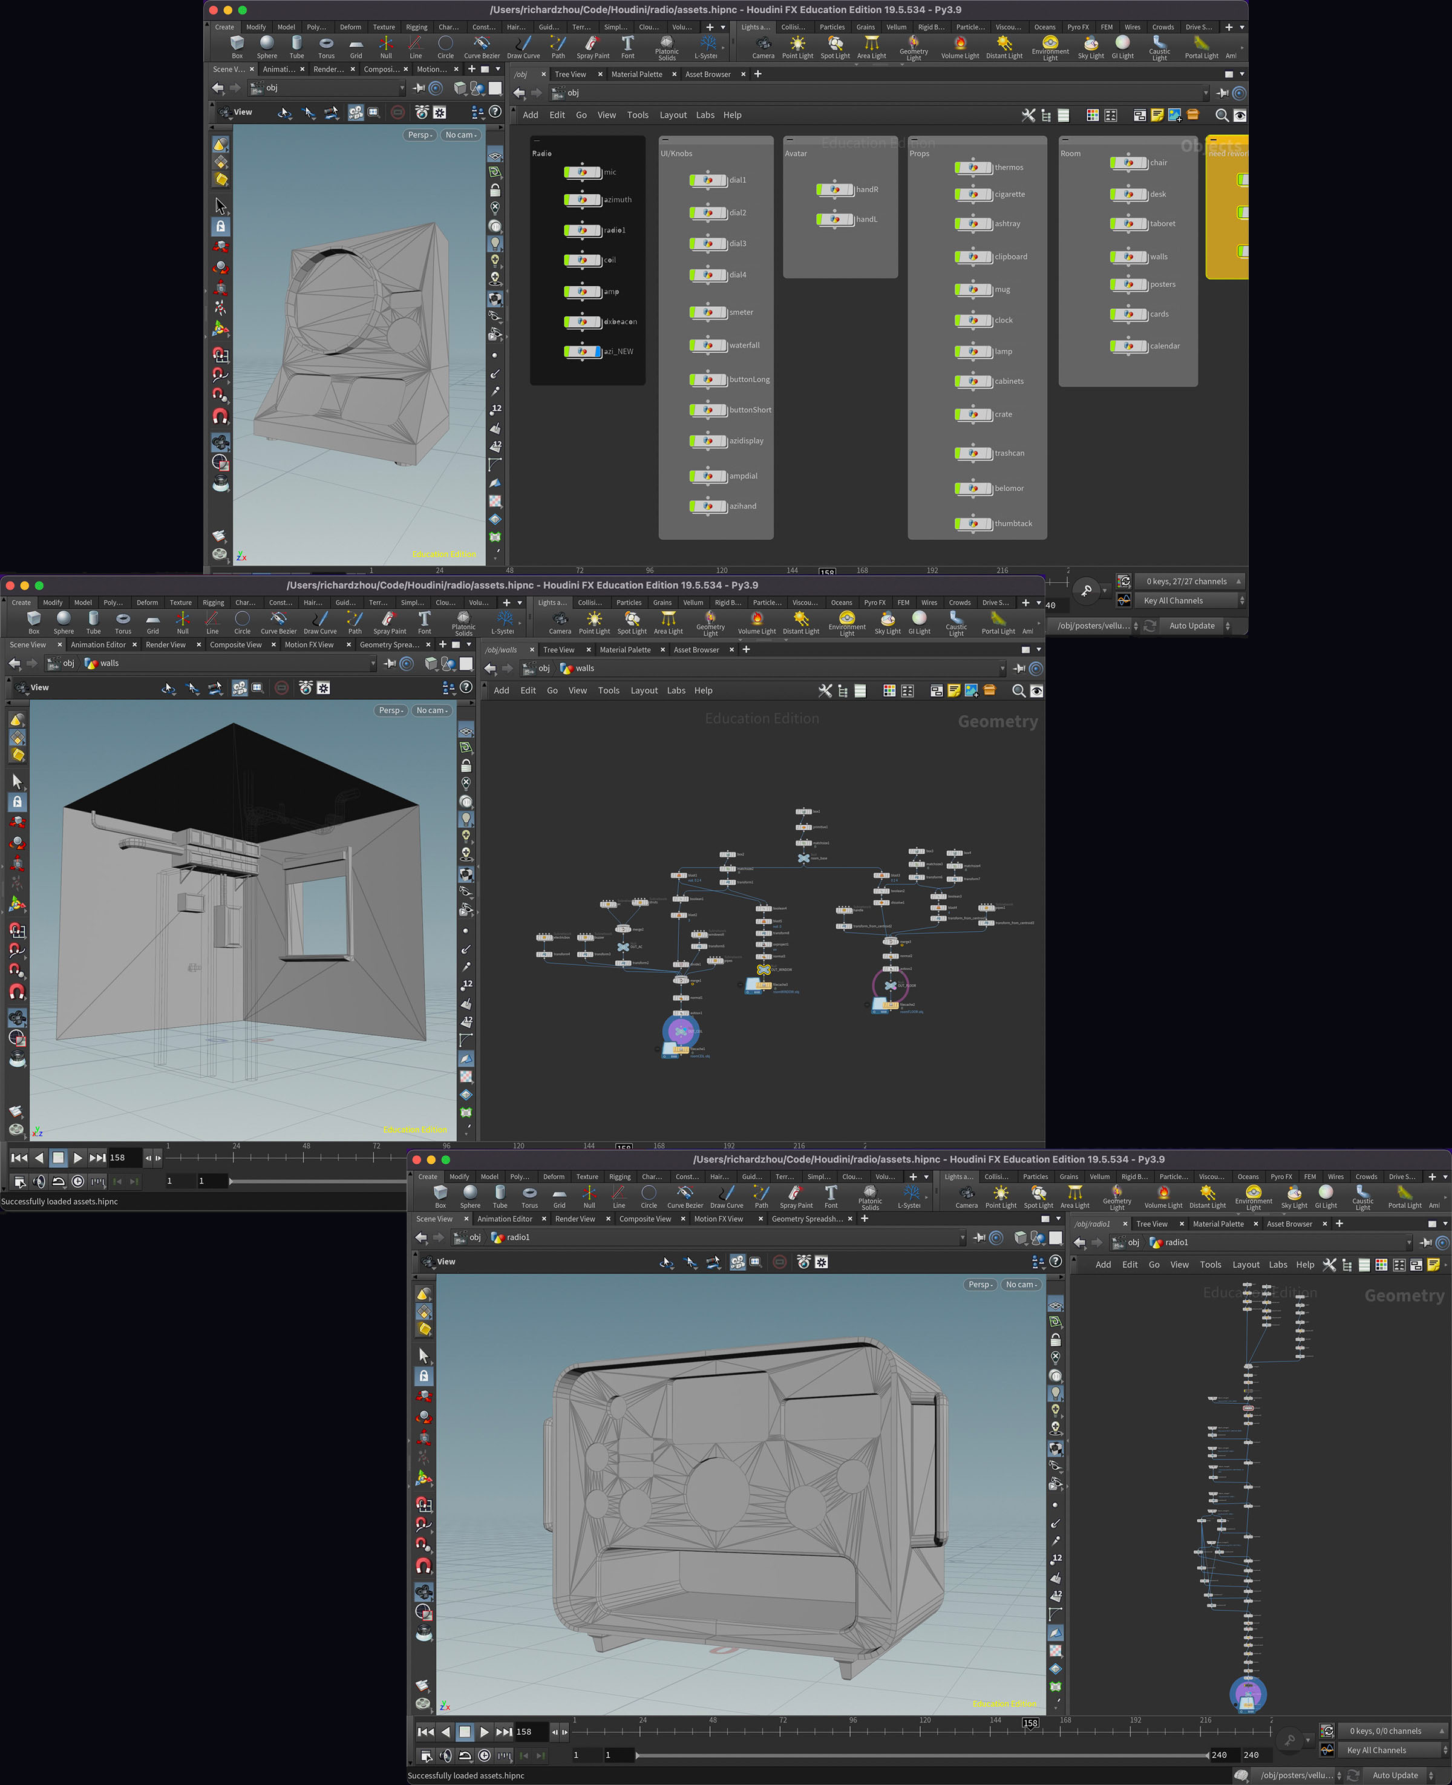Open No cam dropdown in top viewport

point(461,135)
